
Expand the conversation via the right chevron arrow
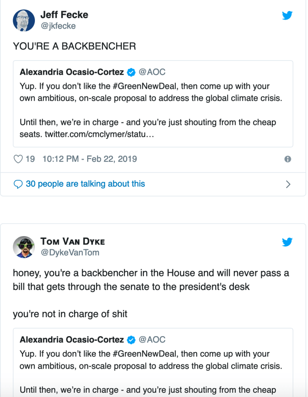[x=288, y=184]
